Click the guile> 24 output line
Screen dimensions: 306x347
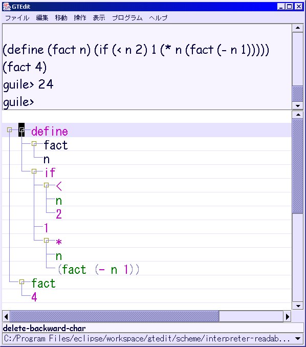pyautogui.click(x=28, y=84)
